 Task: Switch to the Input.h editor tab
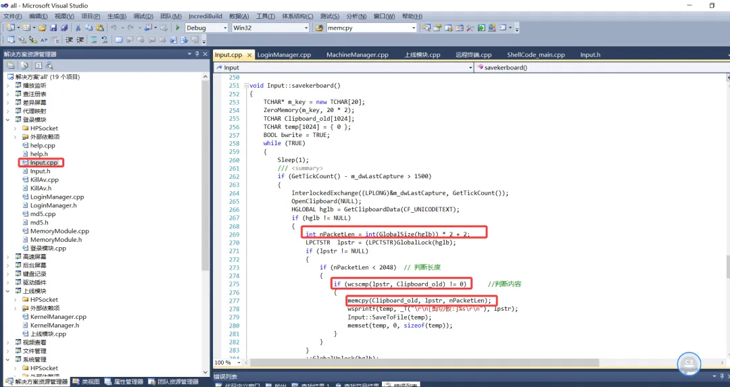coord(590,55)
